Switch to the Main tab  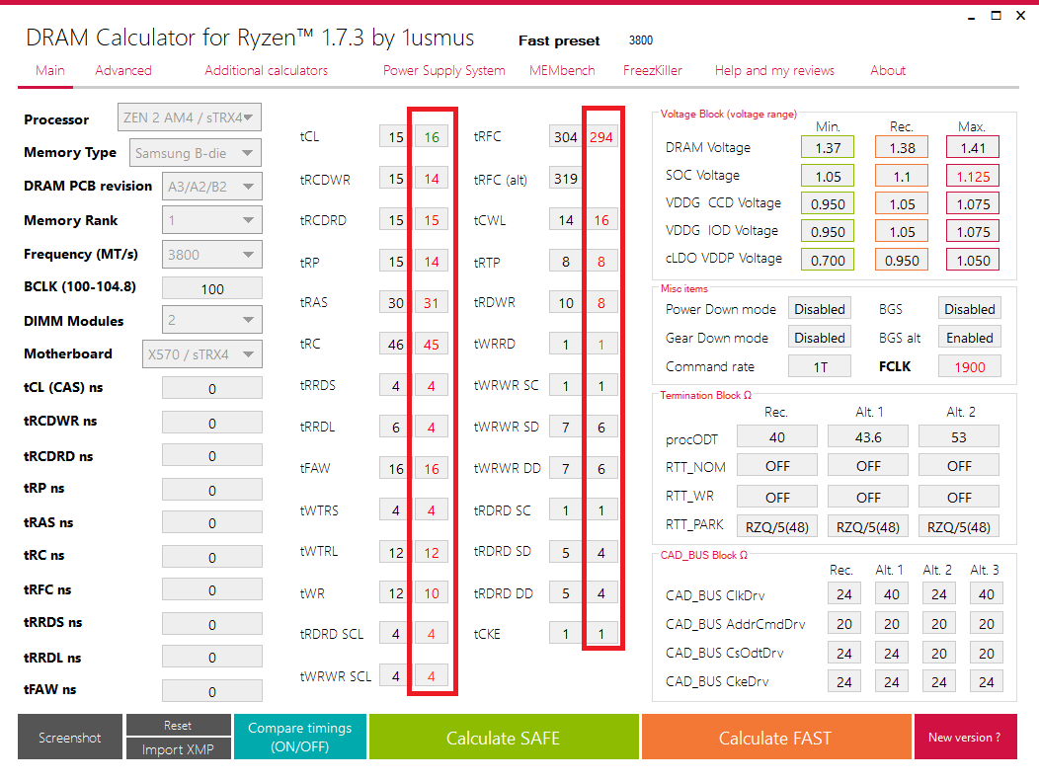[x=50, y=70]
